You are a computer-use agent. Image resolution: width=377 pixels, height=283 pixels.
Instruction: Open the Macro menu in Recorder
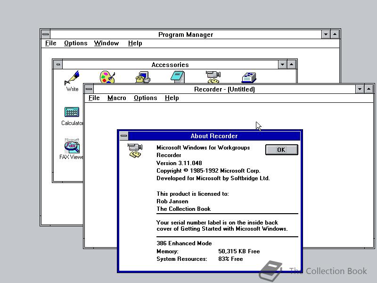click(x=116, y=98)
